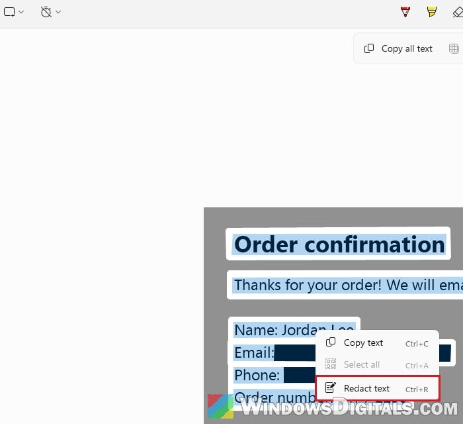
Task: Choose Copy text from context menu
Action: 377,343
